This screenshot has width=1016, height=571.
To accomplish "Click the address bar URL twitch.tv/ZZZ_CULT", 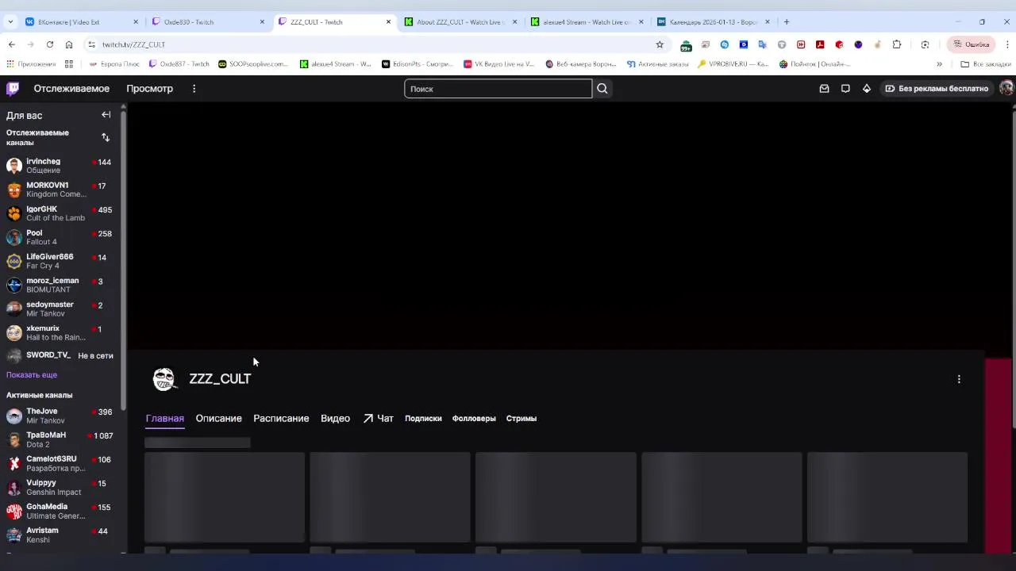I will [133, 44].
